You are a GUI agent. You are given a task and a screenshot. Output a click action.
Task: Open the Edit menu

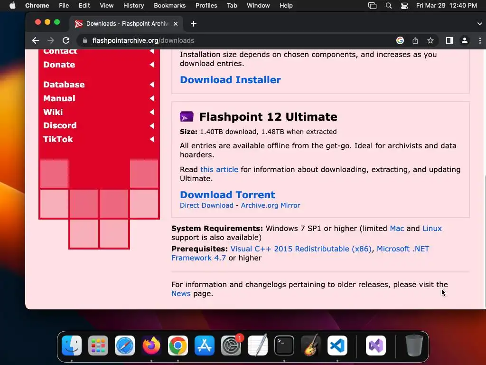pyautogui.click(x=84, y=6)
